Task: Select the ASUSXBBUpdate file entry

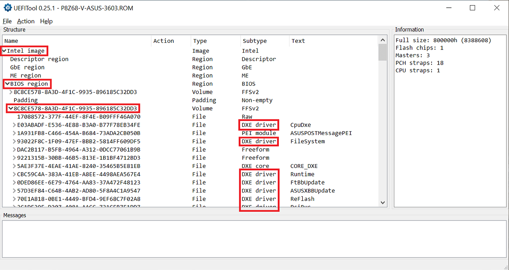Action: [x=74, y=190]
